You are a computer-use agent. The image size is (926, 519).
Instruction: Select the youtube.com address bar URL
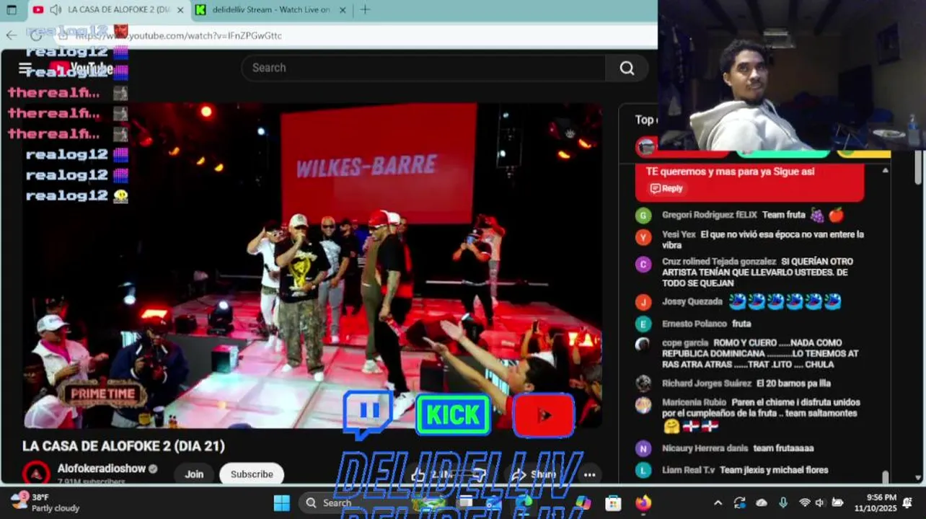[178, 35]
